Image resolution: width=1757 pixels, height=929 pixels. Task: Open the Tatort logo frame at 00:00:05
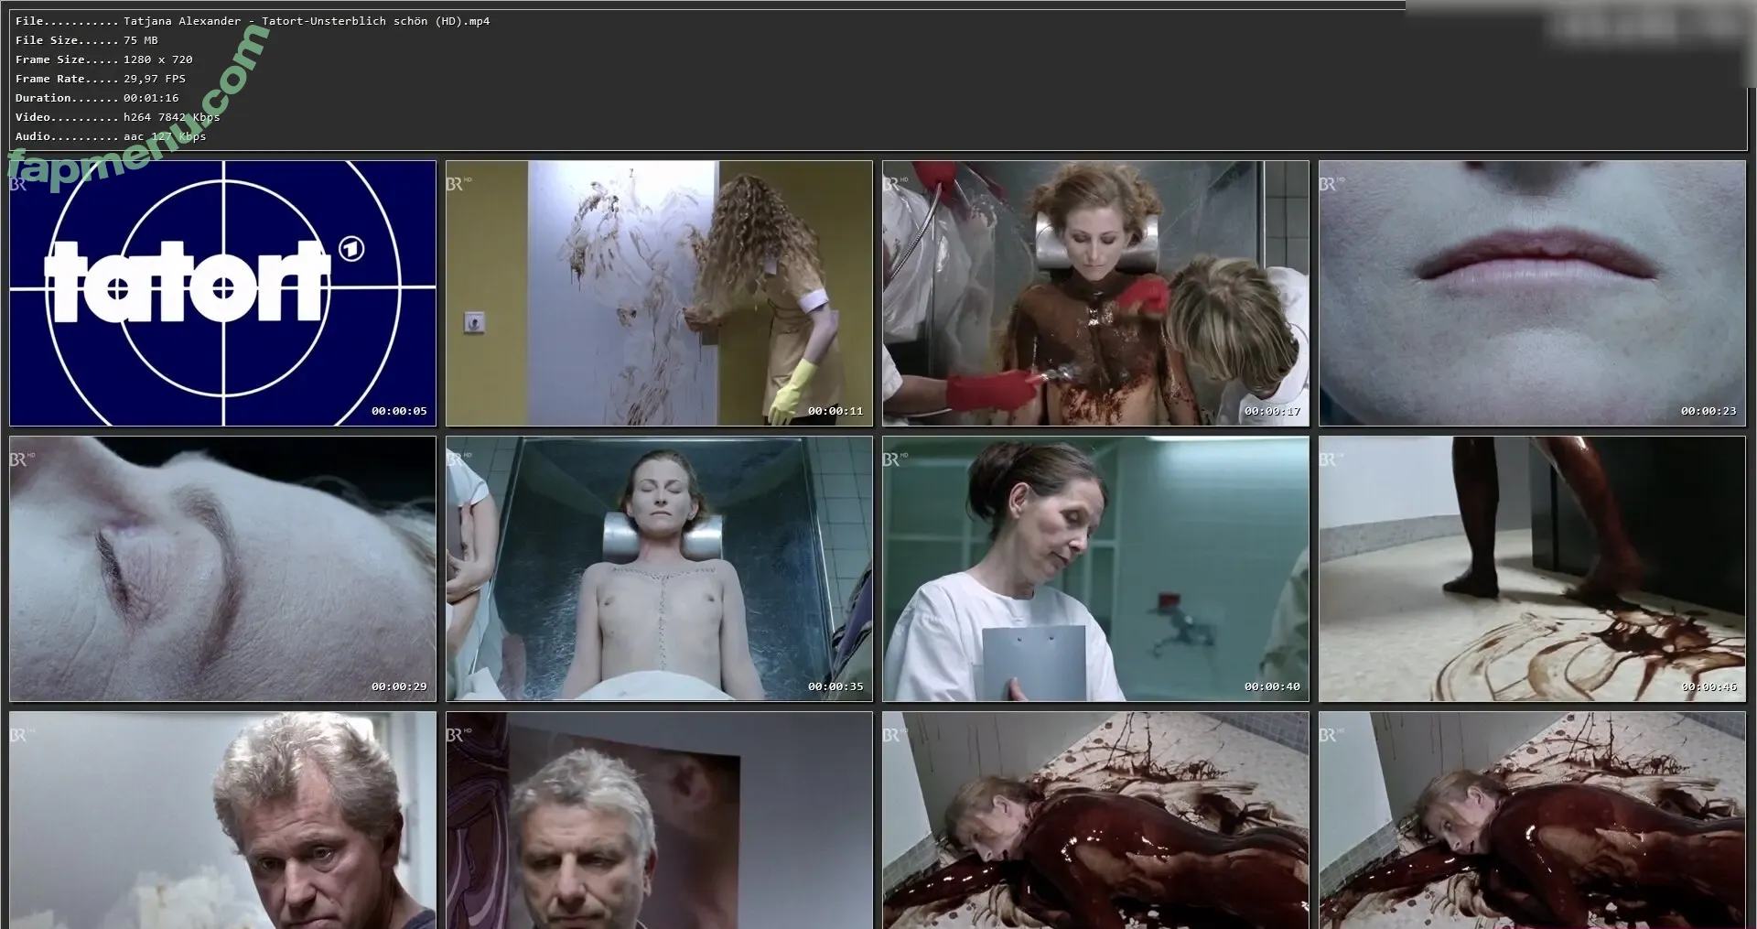(x=222, y=294)
